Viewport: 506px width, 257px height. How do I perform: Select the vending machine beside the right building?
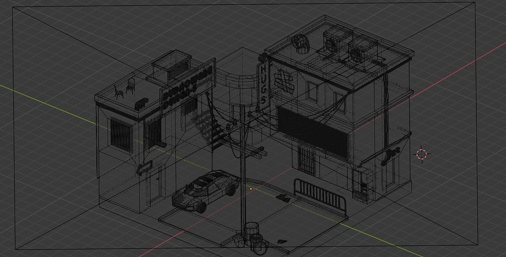pyautogui.click(x=363, y=186)
